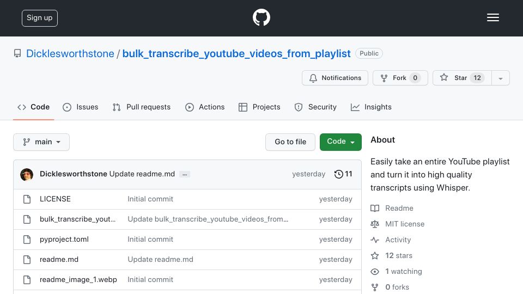Click the Update readme.md latest commit message
The height and width of the screenshot is (294, 523).
click(142, 174)
